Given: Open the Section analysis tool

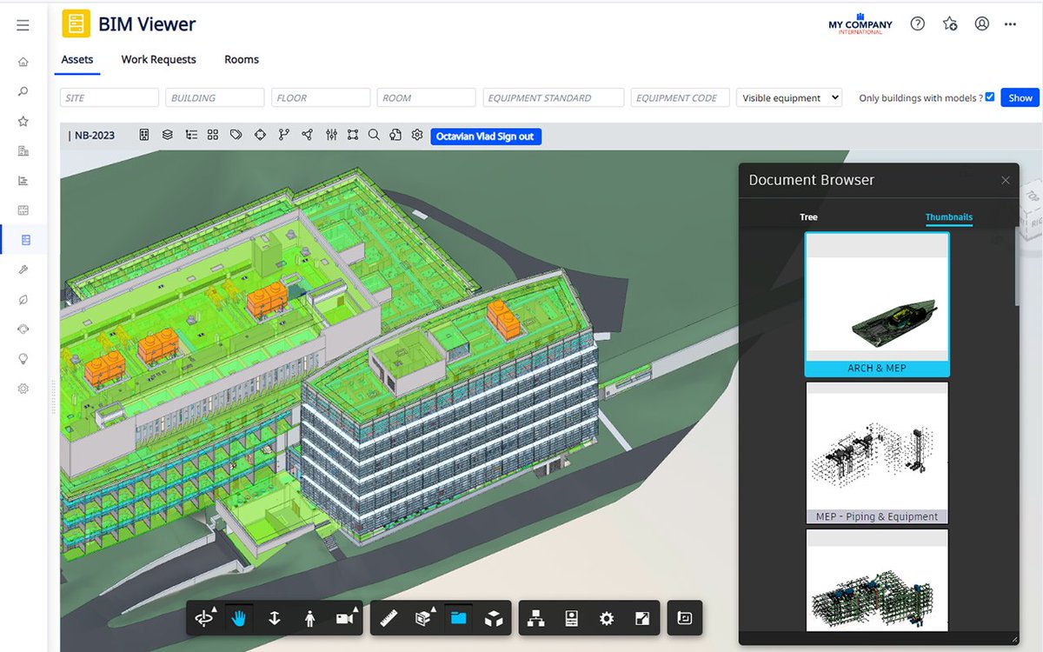Looking at the screenshot, I should 424,618.
